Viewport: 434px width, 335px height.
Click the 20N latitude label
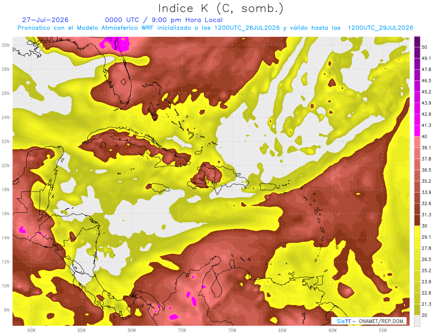(6, 166)
